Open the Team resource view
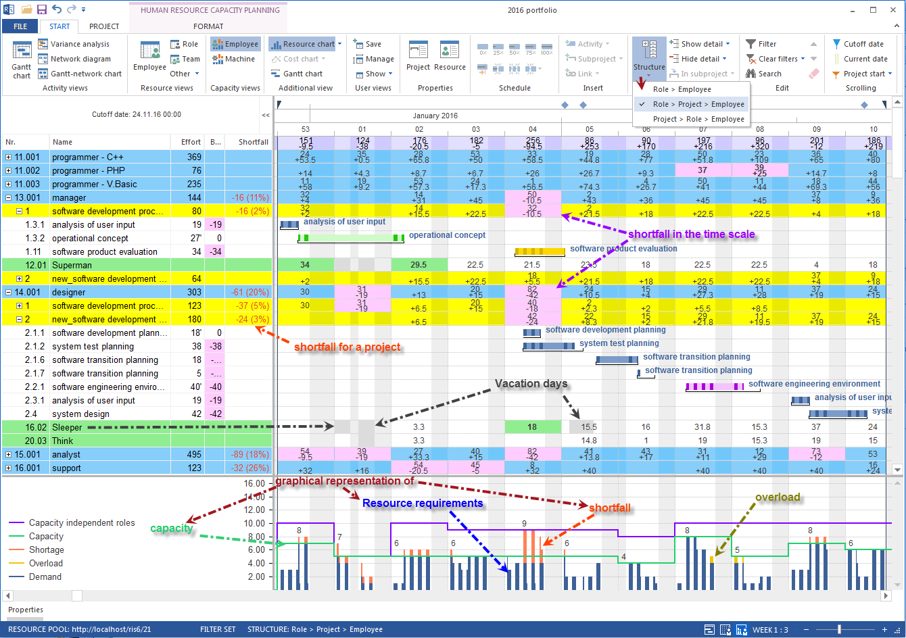 coord(185,59)
